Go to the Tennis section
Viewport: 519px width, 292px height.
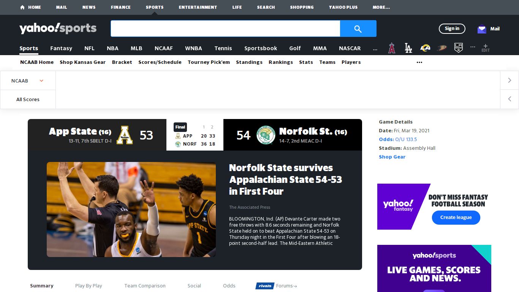pos(223,48)
